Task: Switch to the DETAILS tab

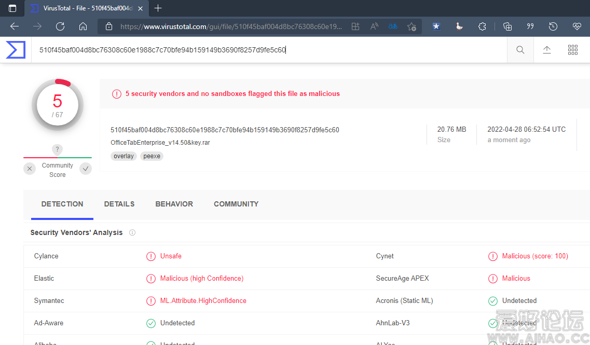Action: pyautogui.click(x=119, y=204)
